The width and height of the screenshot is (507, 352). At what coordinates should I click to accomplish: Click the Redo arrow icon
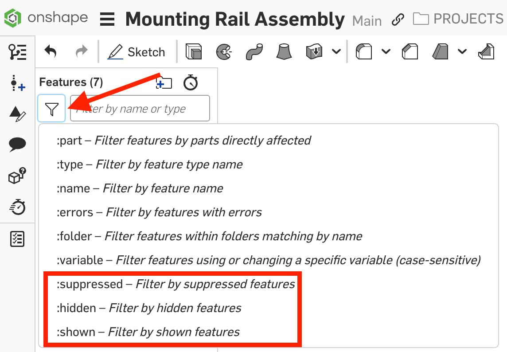[x=82, y=52]
